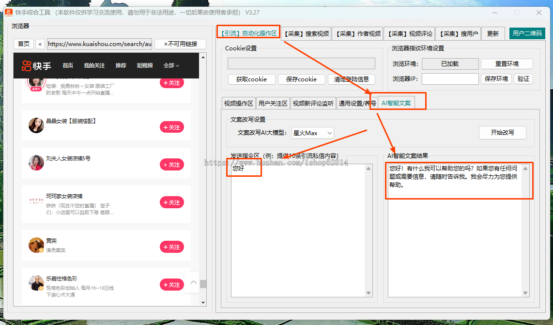This screenshot has width=553, height=325.
Task: Open the avatar of 黄奕
Action: tap(36, 245)
